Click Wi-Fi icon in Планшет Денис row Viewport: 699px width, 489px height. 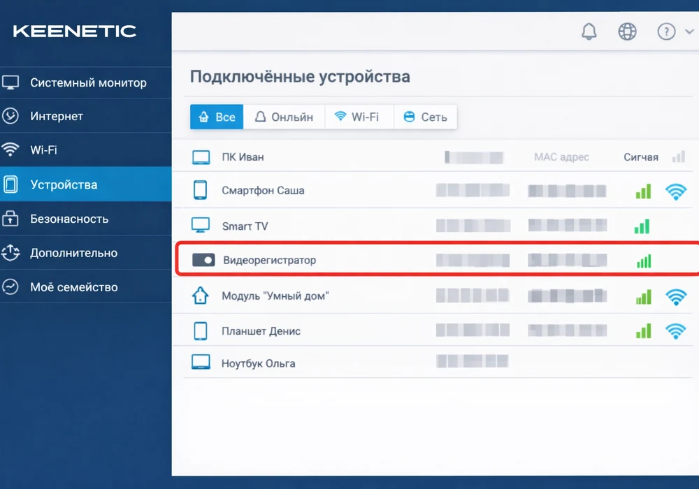676,331
